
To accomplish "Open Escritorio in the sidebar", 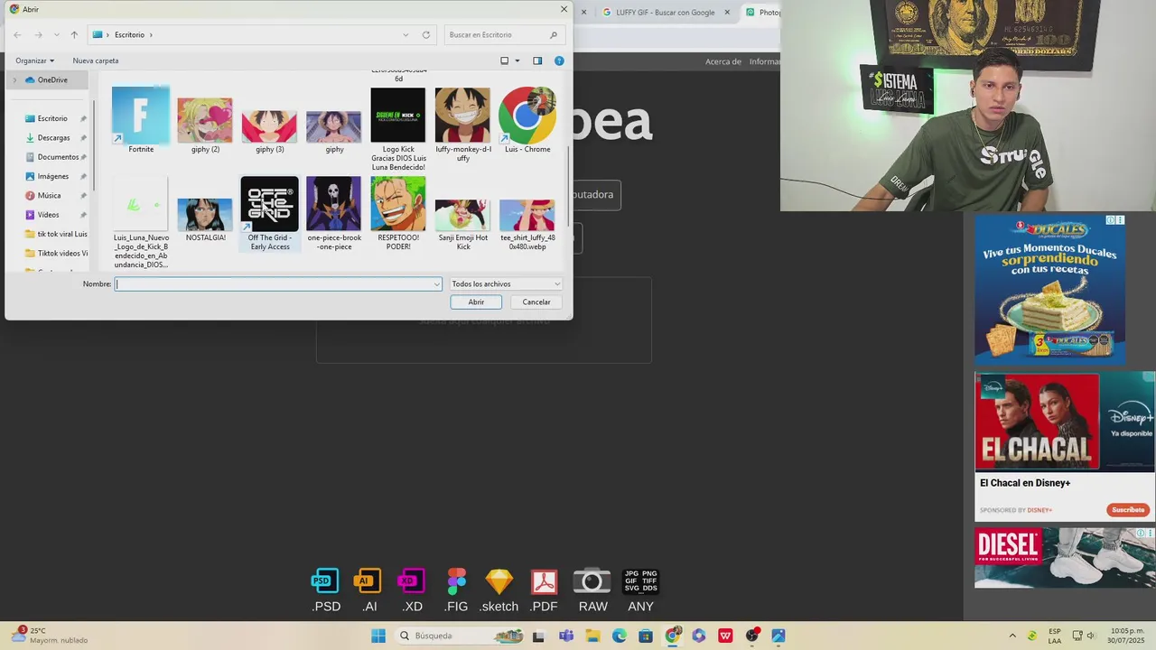I will [52, 118].
